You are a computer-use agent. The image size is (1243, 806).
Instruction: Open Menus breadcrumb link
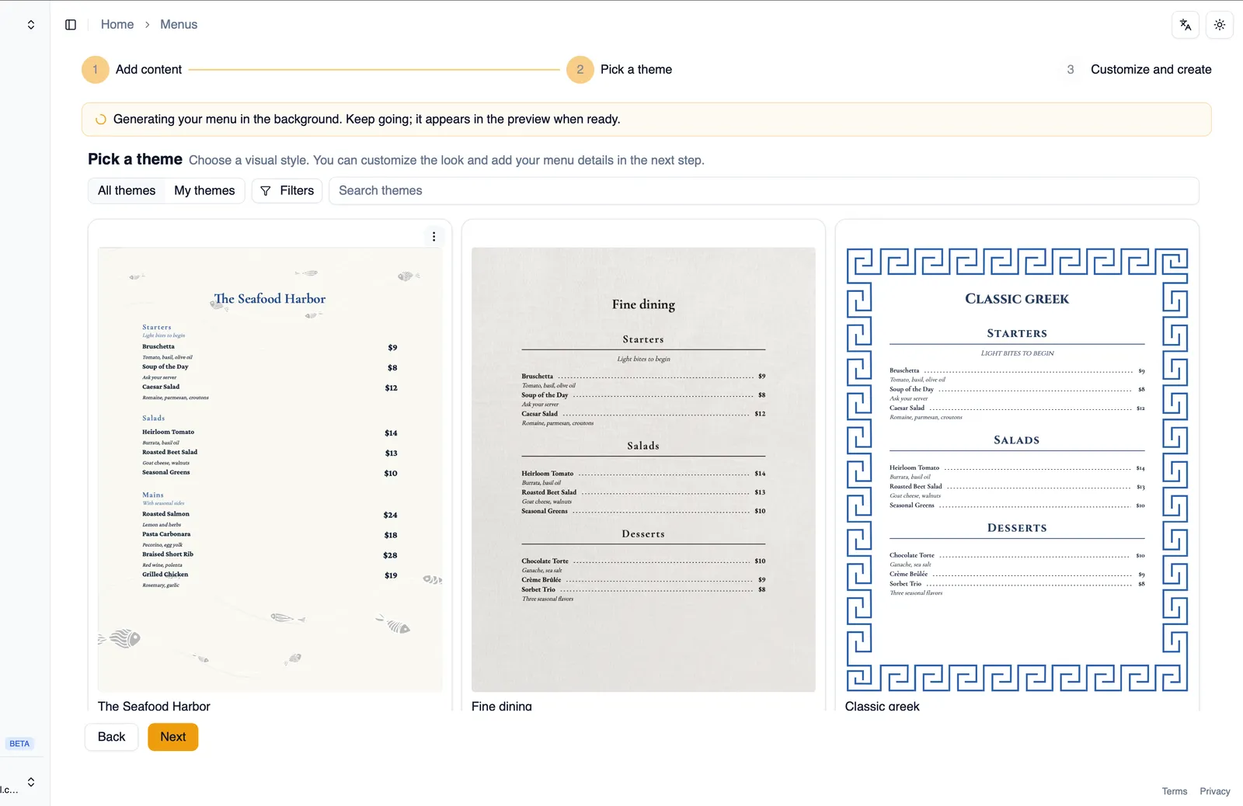pyautogui.click(x=179, y=25)
